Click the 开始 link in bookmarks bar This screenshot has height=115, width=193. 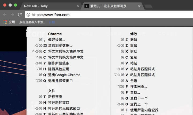[x=52, y=22]
